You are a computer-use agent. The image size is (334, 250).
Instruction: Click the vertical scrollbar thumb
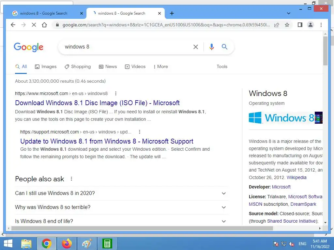pos(325,51)
